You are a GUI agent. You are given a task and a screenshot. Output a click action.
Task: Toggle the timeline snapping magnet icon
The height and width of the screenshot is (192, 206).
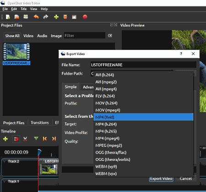click(16, 139)
